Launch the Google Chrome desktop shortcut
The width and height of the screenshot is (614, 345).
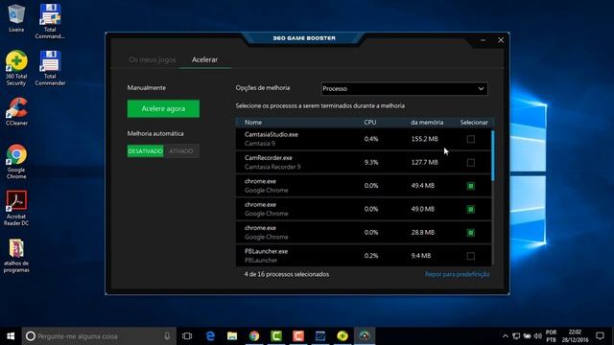click(16, 162)
